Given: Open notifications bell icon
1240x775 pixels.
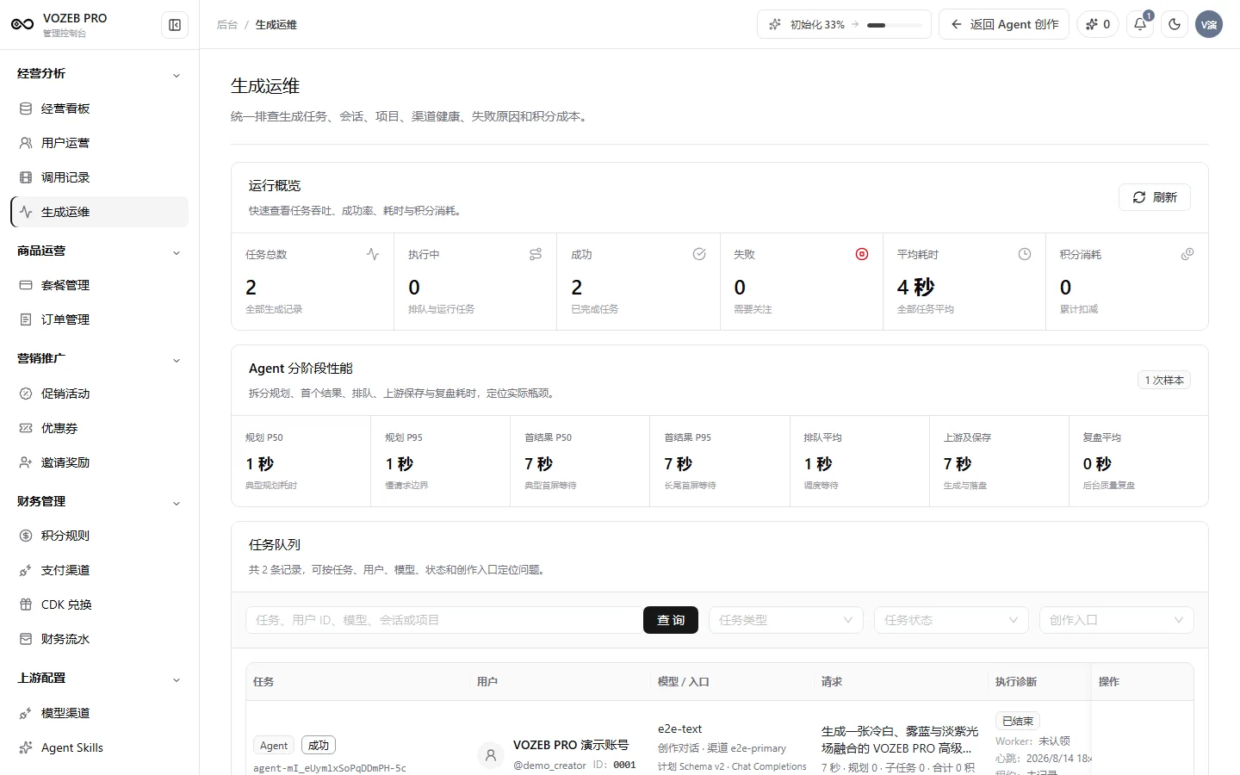Looking at the screenshot, I should pyautogui.click(x=1140, y=24).
